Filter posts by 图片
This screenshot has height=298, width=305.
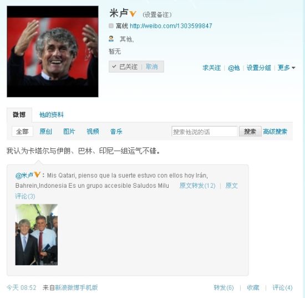pos(69,131)
